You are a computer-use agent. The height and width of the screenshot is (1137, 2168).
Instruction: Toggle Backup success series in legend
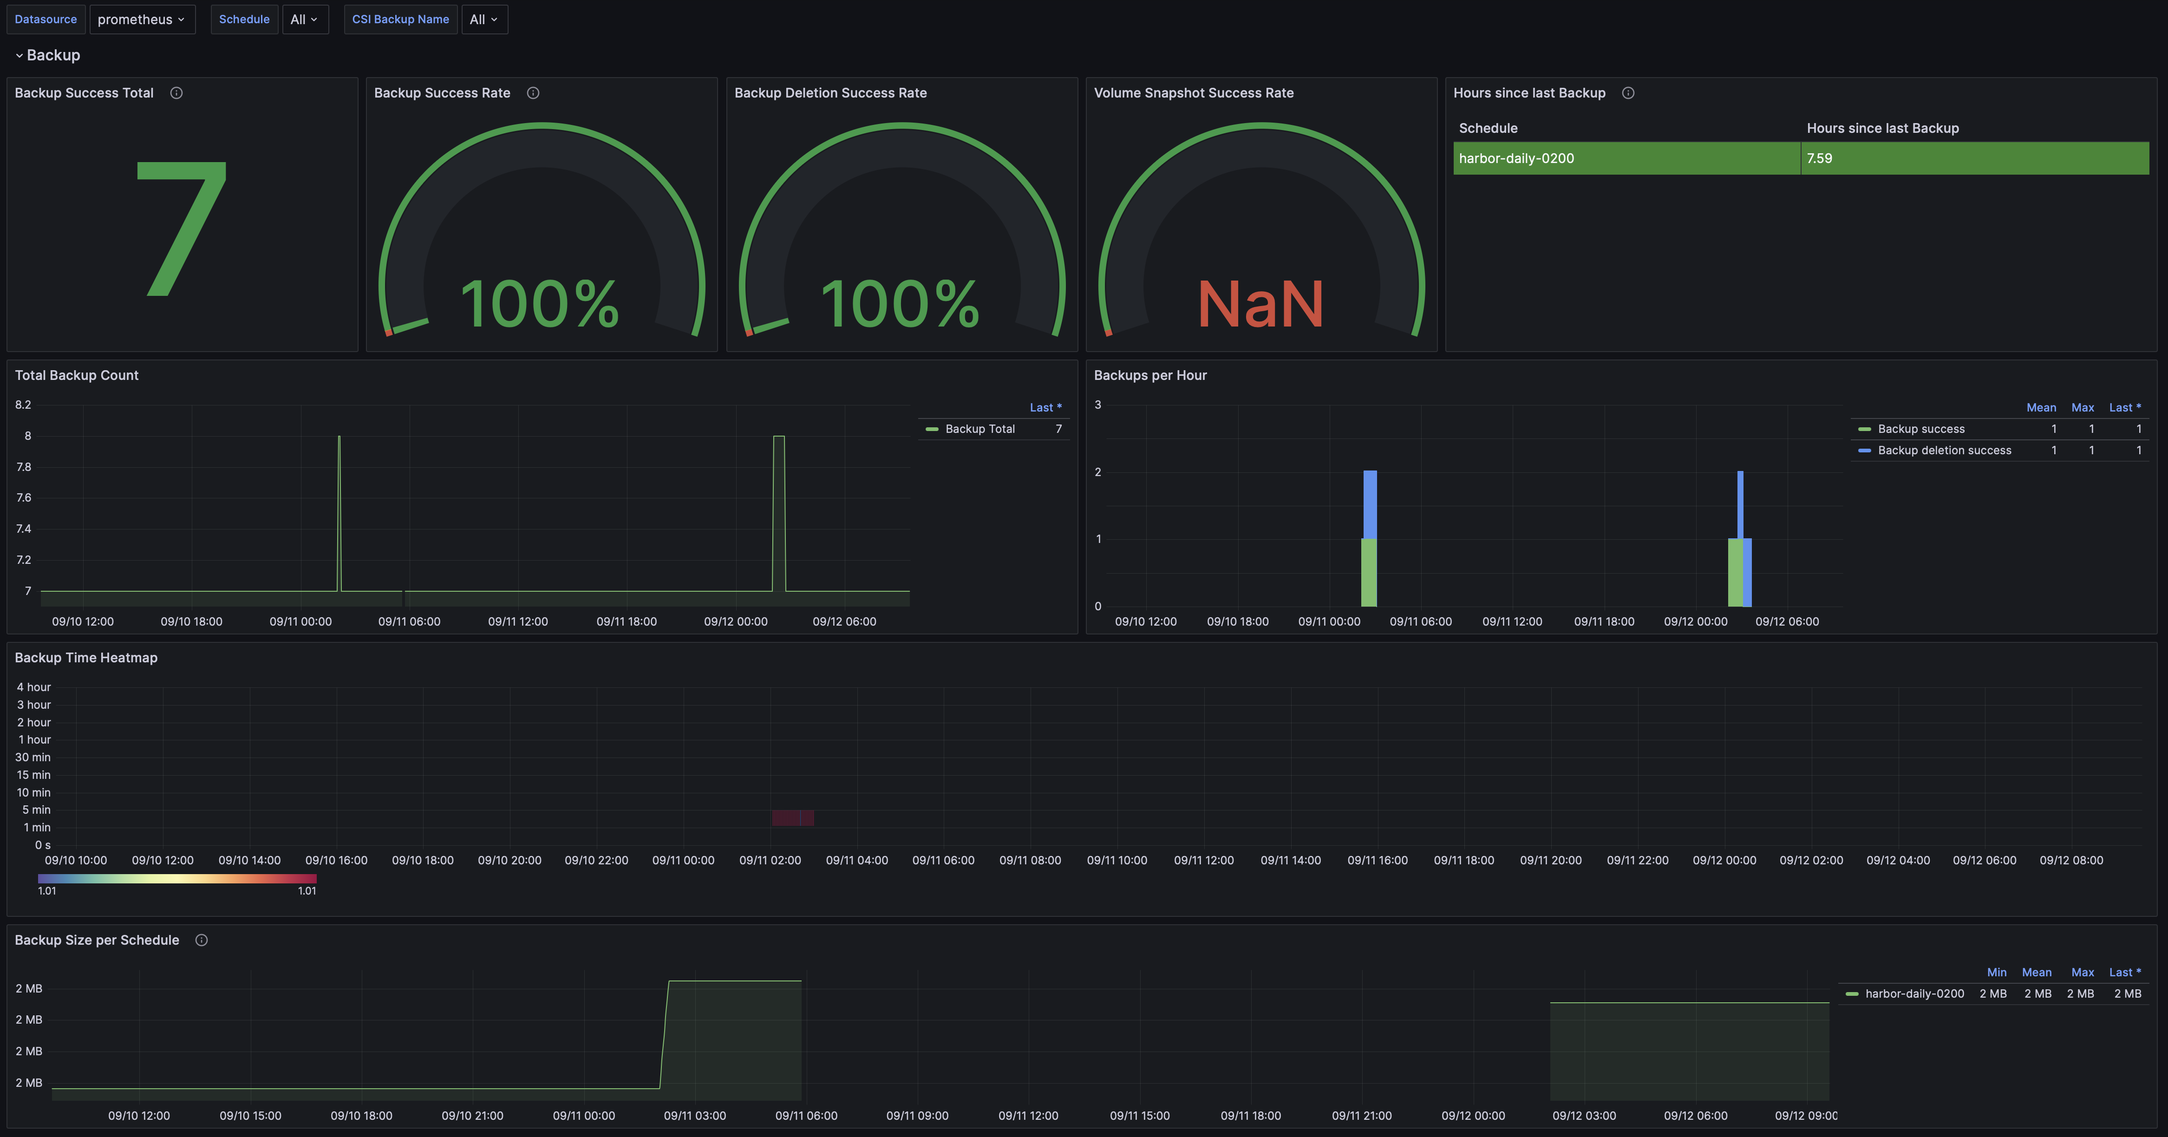pos(1920,429)
